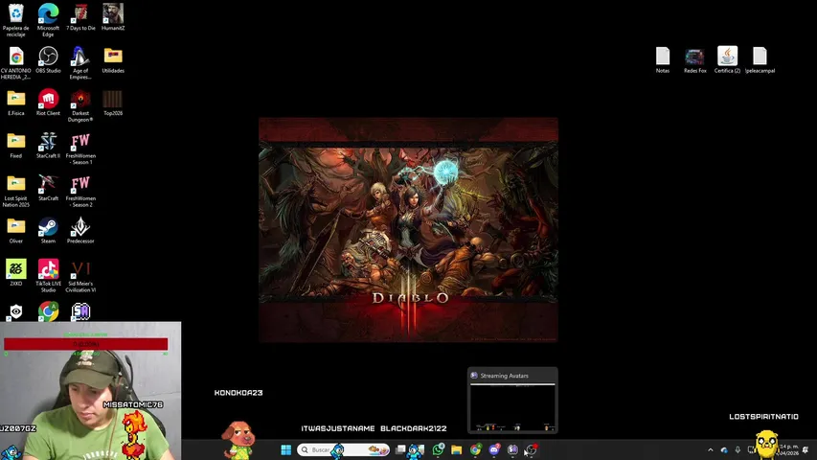Image resolution: width=817 pixels, height=460 pixels.
Task: Switch to Chrome on the taskbar
Action: point(475,449)
